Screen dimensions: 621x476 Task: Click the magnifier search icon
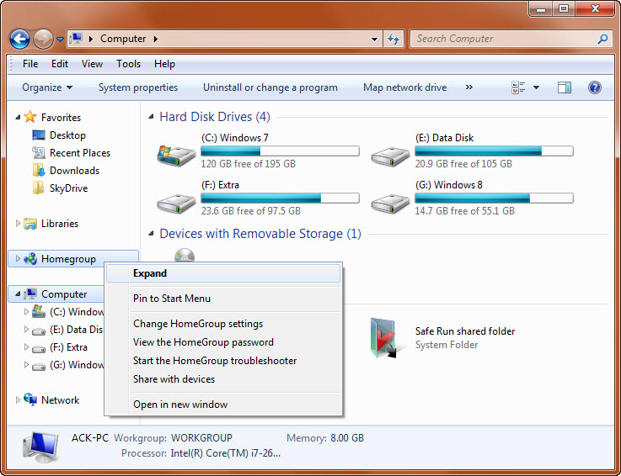coord(602,39)
